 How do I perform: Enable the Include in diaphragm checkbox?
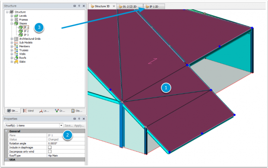(50, 147)
